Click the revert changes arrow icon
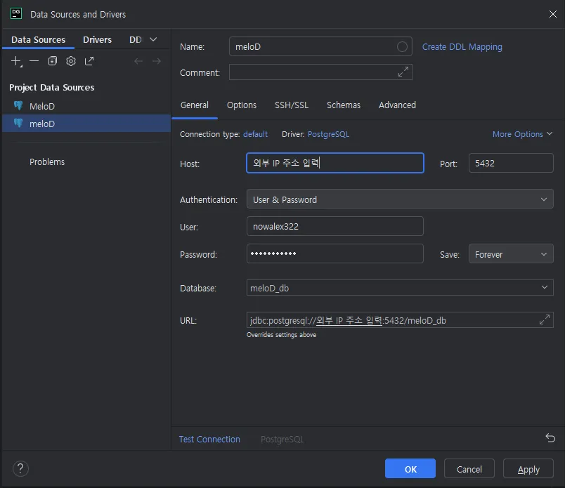The image size is (565, 488). (550, 438)
